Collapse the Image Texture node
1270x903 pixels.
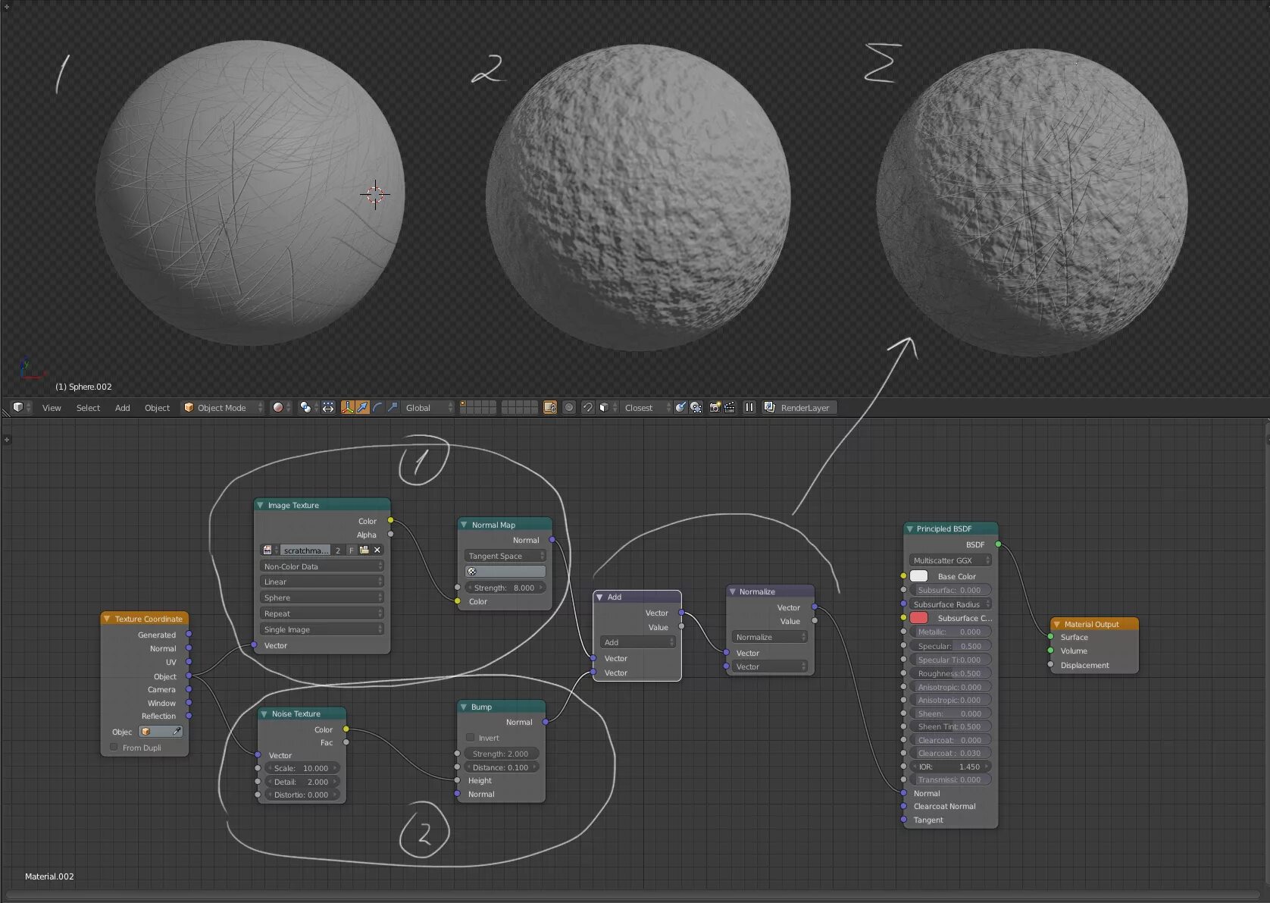click(260, 505)
